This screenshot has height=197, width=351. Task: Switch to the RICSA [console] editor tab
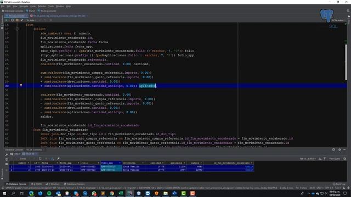coord(16,16)
